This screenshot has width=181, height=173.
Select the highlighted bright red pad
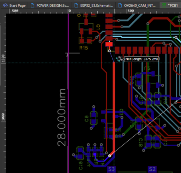109,44
